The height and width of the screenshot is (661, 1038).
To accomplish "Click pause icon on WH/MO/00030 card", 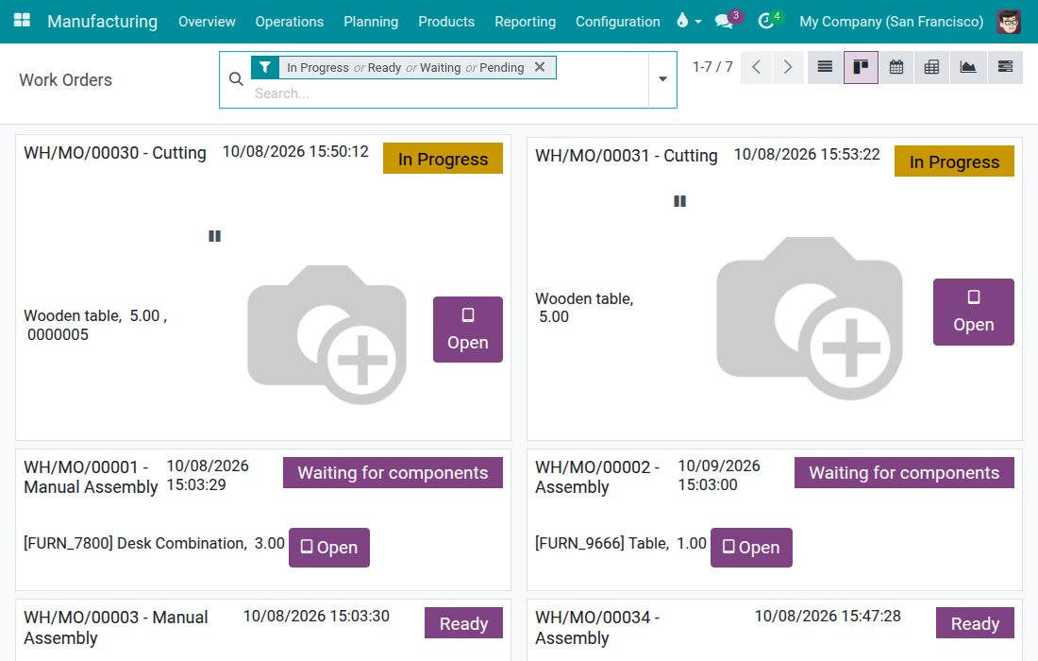I will point(214,236).
